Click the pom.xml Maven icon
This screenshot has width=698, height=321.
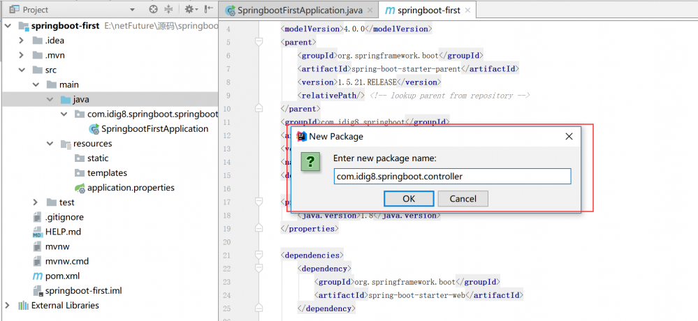click(38, 276)
